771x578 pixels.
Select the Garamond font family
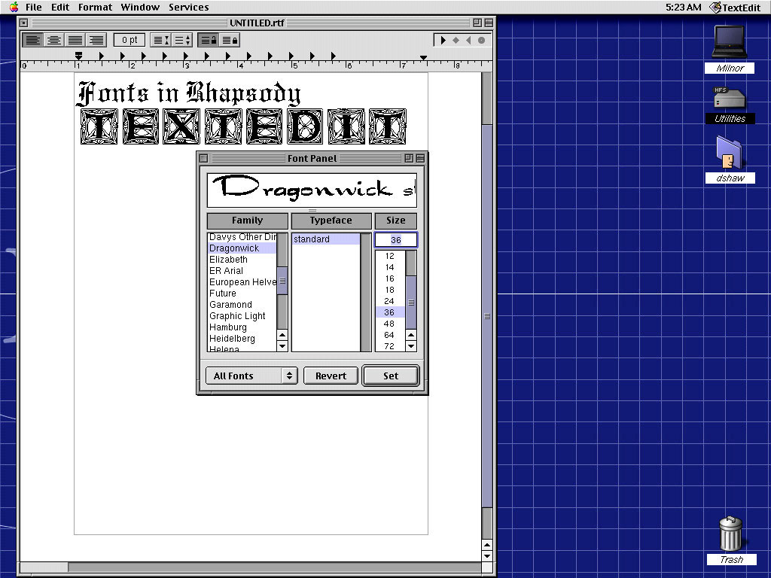242,305
